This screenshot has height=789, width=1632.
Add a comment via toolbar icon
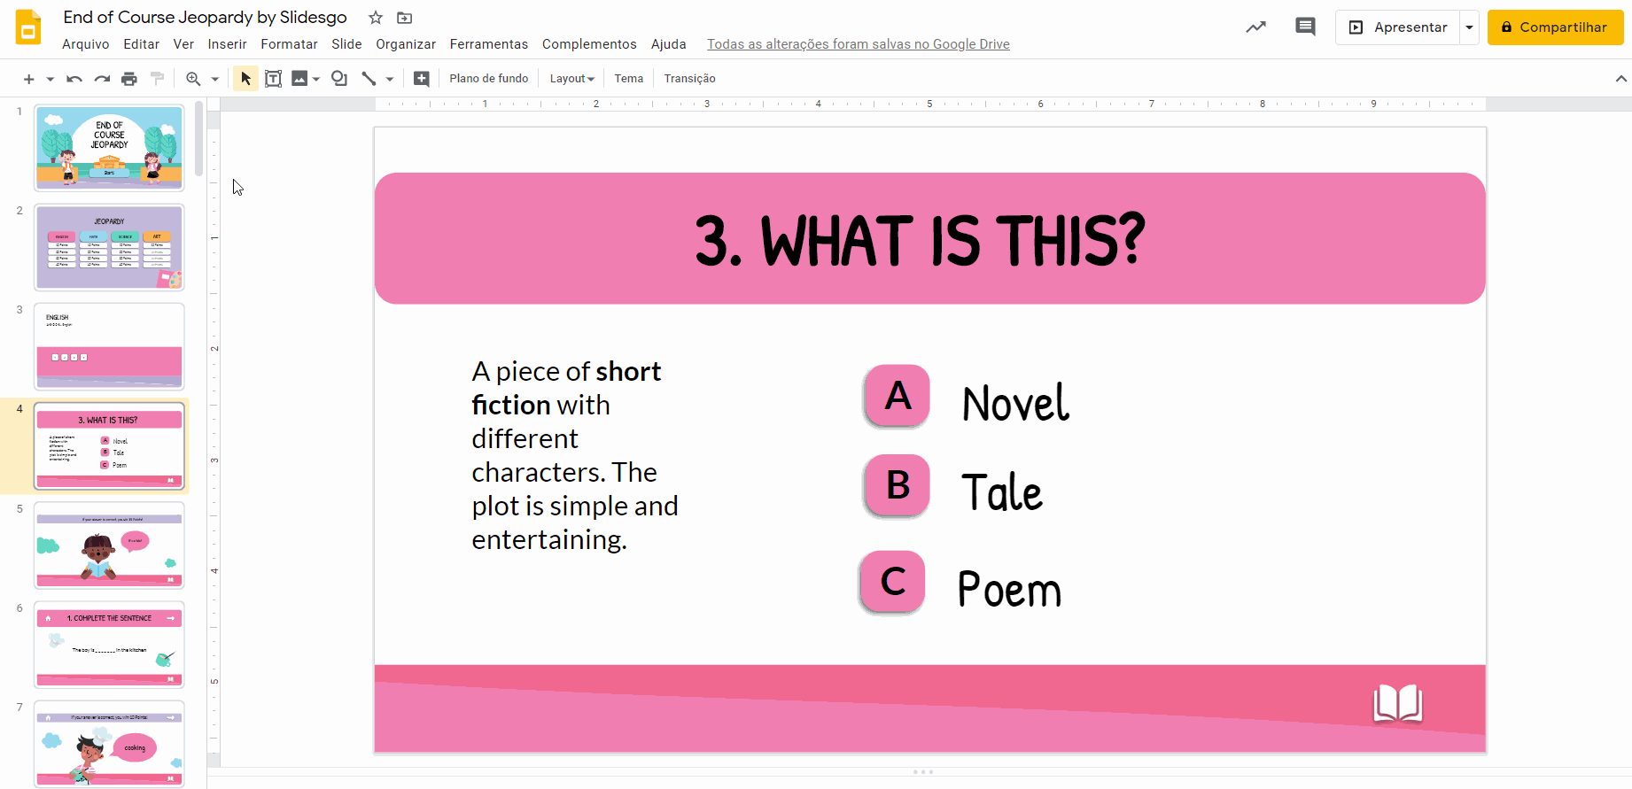tap(422, 79)
